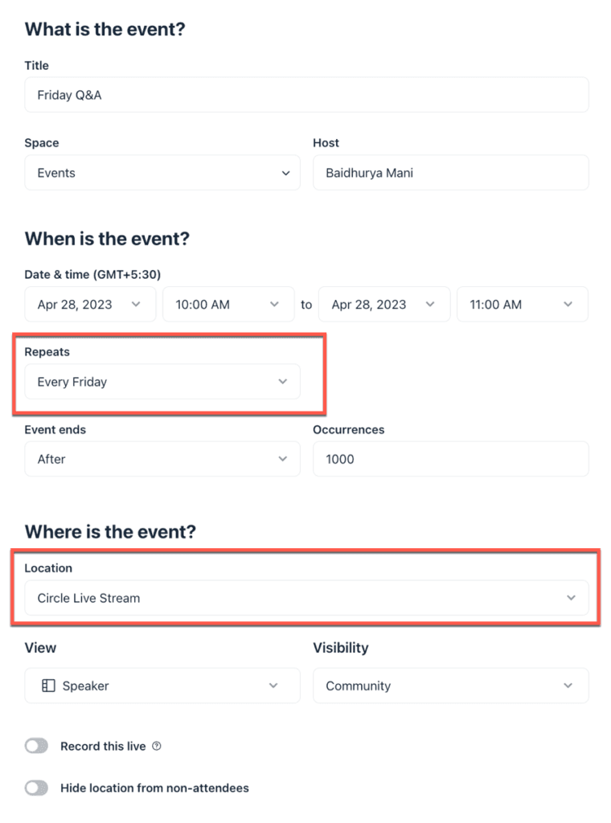Click the help icon beside Record this live
The image size is (611, 823).
pos(157,747)
